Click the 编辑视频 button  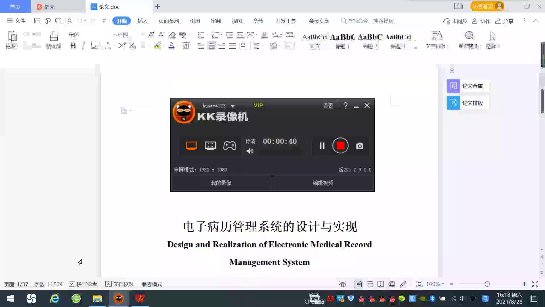(323, 183)
